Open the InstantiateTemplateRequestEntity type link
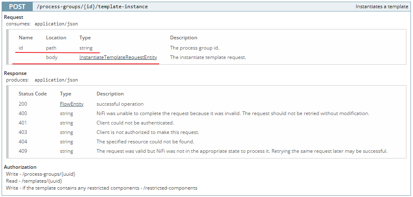Image resolution: width=413 pixels, height=197 pixels. point(118,57)
